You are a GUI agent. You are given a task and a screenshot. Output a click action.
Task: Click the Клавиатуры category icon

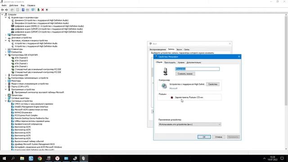tap(9, 49)
